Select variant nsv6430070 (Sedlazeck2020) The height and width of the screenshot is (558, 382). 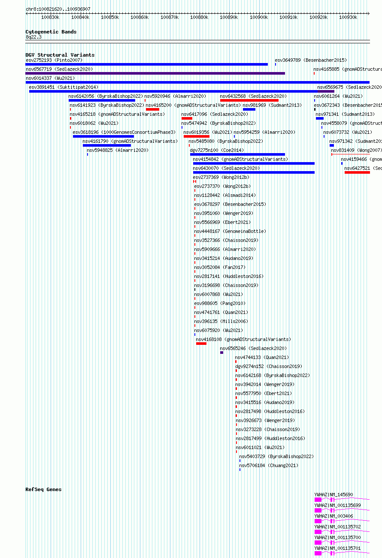point(227,168)
